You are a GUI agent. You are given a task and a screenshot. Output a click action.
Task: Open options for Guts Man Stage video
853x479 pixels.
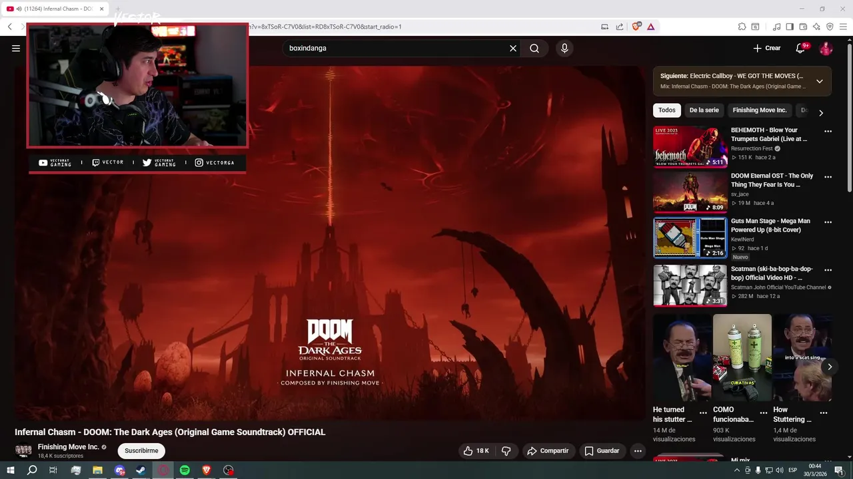pyautogui.click(x=828, y=222)
